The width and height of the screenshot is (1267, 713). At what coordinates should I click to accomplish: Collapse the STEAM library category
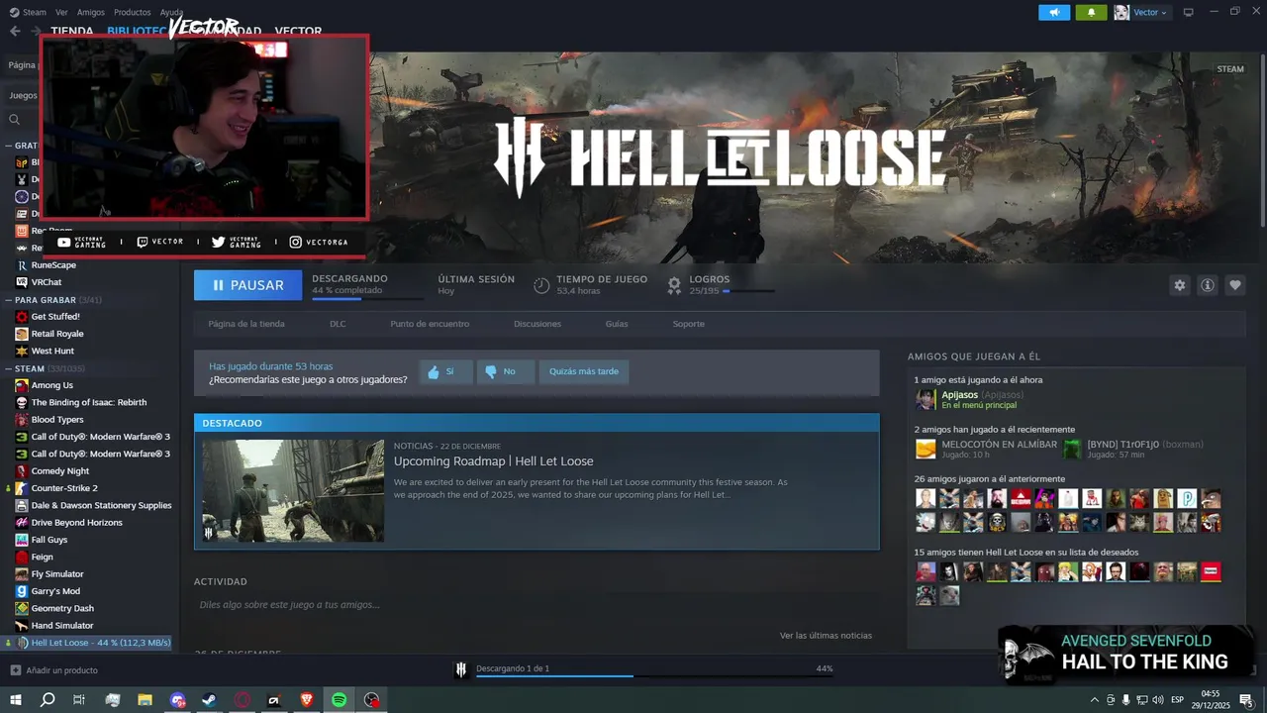[x=9, y=368]
